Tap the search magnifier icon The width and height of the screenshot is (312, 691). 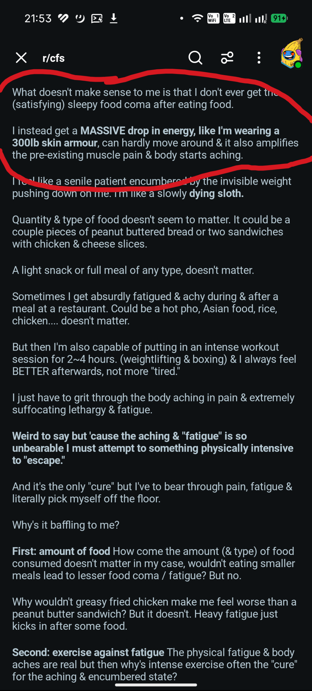pos(195,58)
